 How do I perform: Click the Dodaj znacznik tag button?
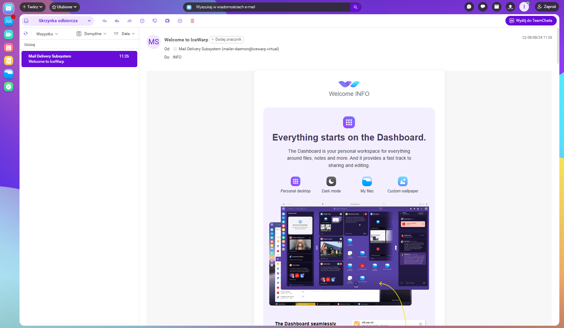(227, 40)
